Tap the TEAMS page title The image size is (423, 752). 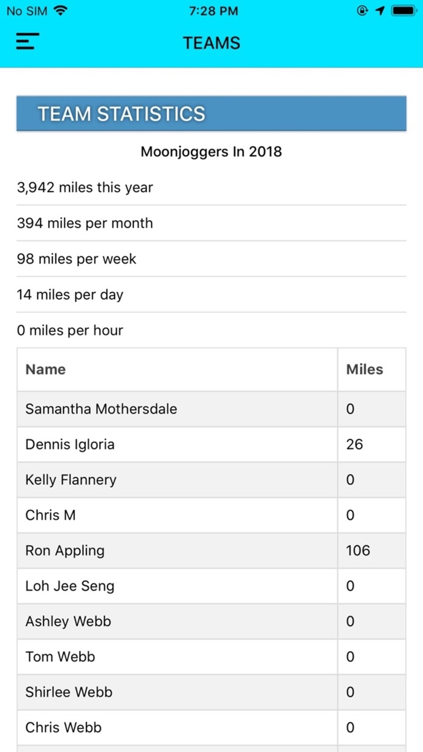tap(211, 43)
